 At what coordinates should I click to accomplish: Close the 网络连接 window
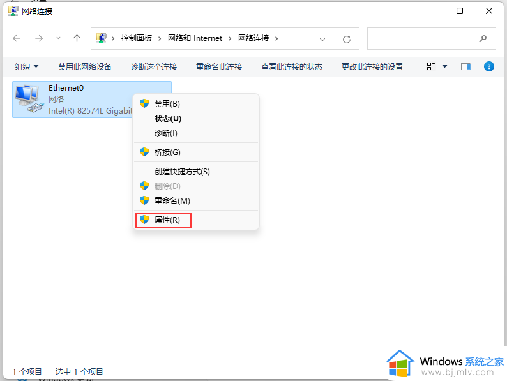coord(489,11)
